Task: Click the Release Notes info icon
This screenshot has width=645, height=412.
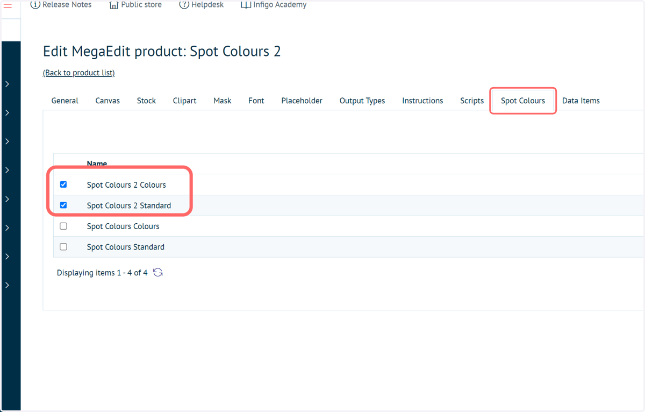Action: click(35, 5)
